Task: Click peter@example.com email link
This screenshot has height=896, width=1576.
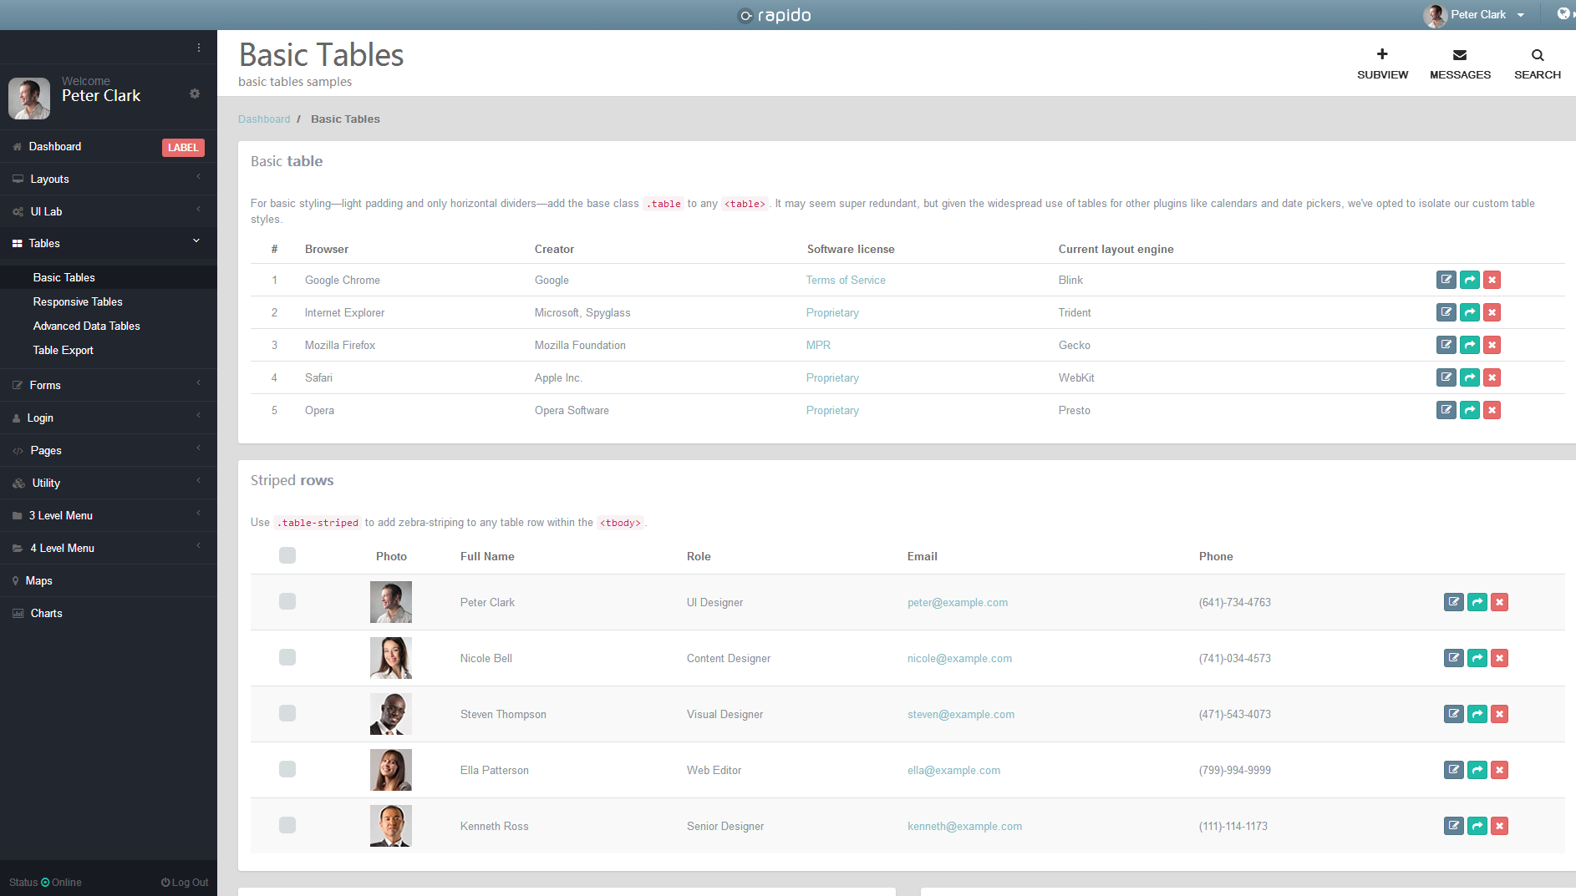Action: pos(958,602)
